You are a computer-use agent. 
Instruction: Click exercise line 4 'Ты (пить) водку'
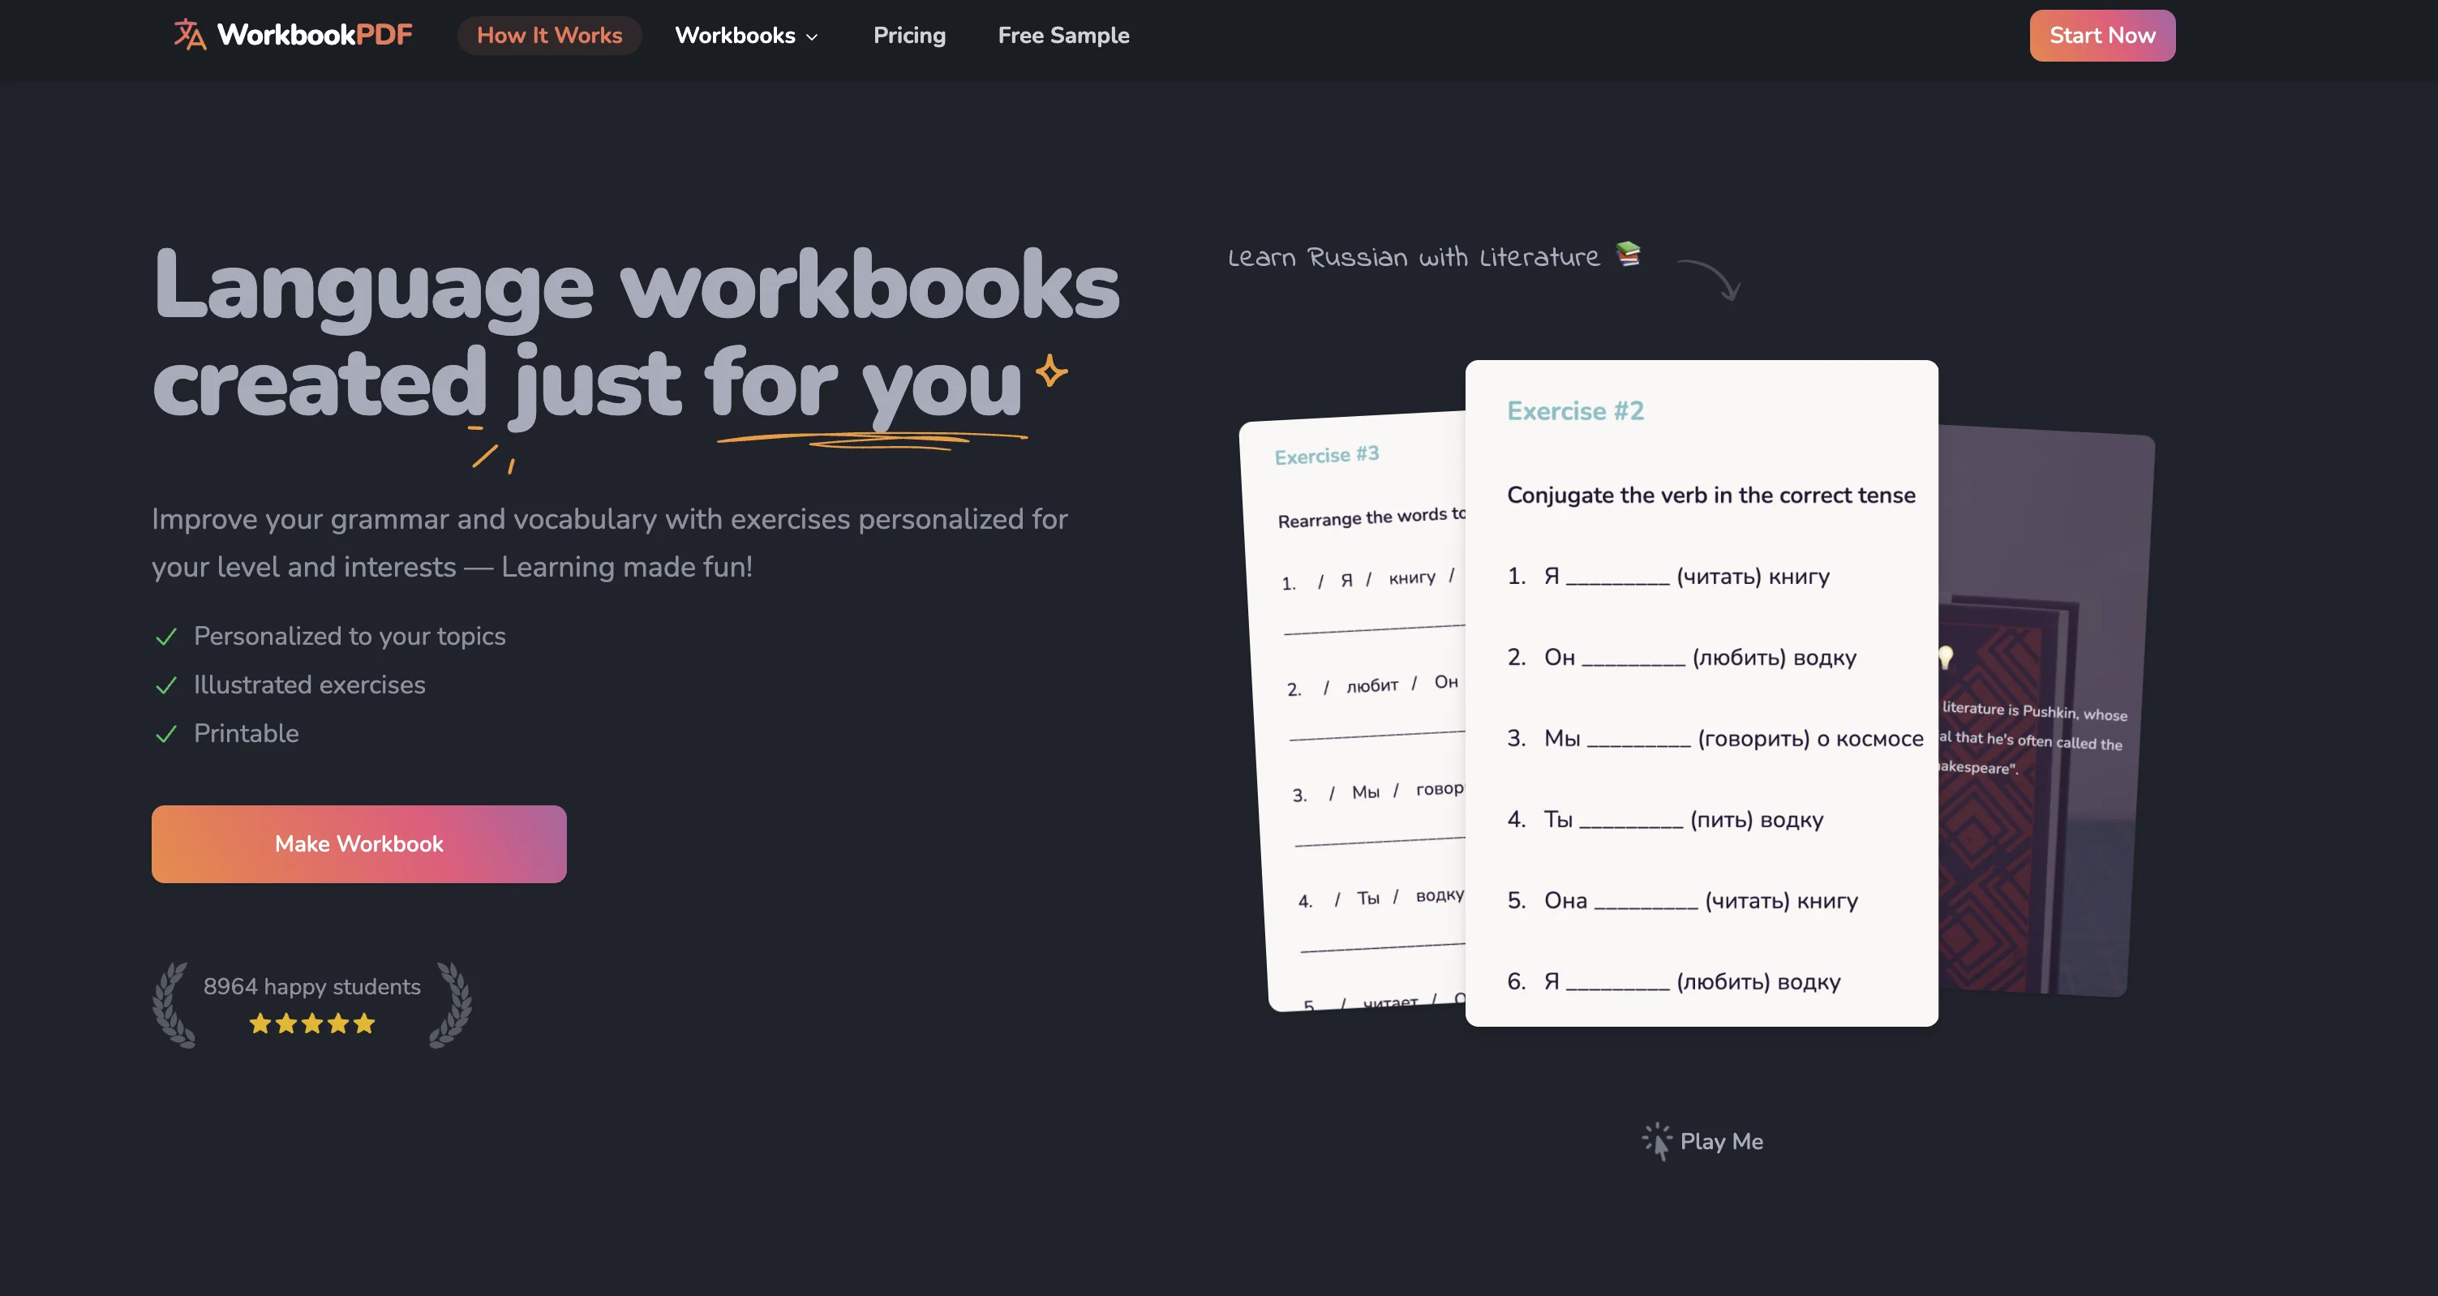click(x=1666, y=820)
